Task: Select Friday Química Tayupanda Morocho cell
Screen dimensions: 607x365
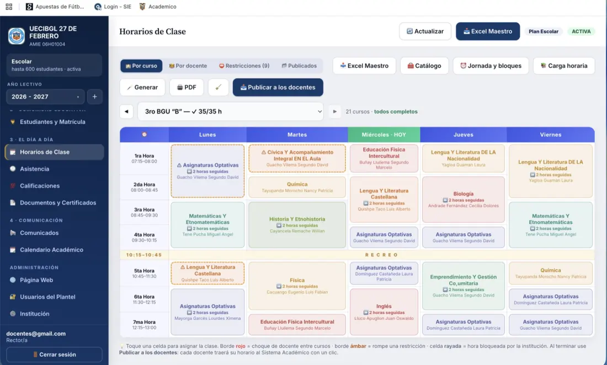Action: coord(551,273)
